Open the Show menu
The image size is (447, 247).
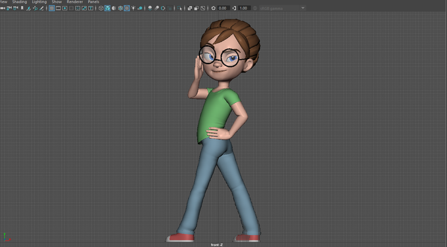point(57,2)
